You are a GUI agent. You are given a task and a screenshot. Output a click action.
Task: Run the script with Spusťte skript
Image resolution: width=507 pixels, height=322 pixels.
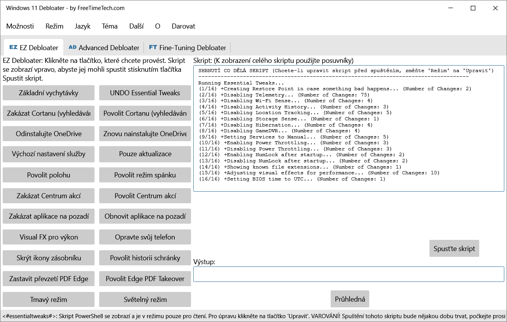tap(454, 249)
